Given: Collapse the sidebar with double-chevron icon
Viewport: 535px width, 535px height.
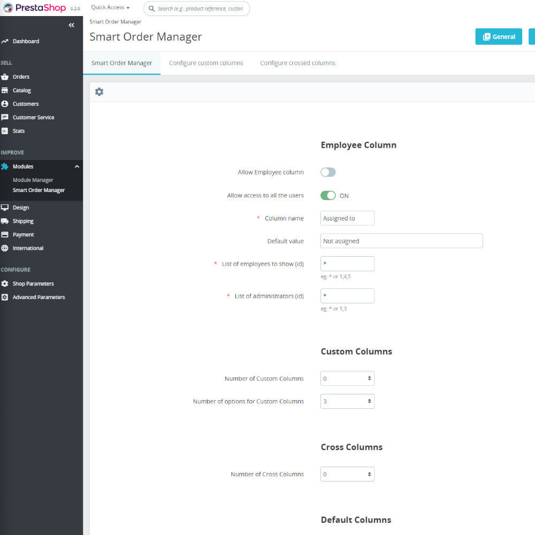Looking at the screenshot, I should 71,25.
